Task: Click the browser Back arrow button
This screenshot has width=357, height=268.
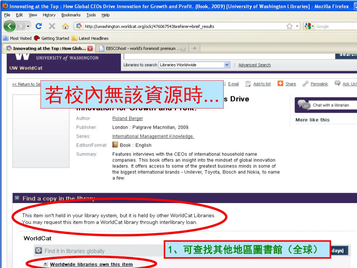Action: [x=9, y=26]
